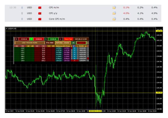The height and width of the screenshot is (118, 168).
Task: Click the Enable button next to RefOnBar
Action: pyautogui.click(x=67, y=43)
